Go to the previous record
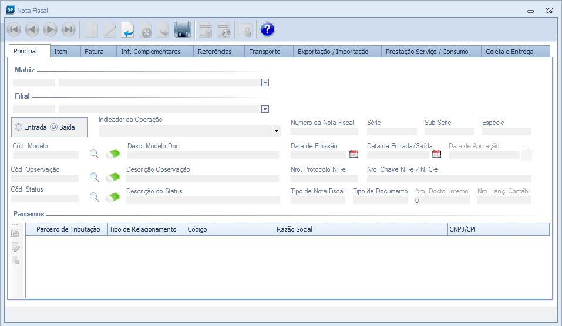 tap(32, 30)
